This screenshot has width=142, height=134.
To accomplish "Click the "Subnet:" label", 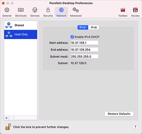I will click(x=63, y=63).
